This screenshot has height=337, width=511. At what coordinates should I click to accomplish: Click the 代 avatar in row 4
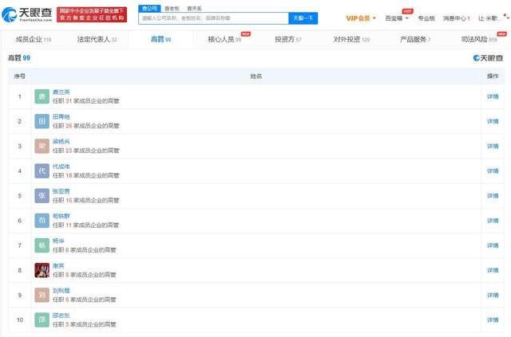click(x=42, y=170)
